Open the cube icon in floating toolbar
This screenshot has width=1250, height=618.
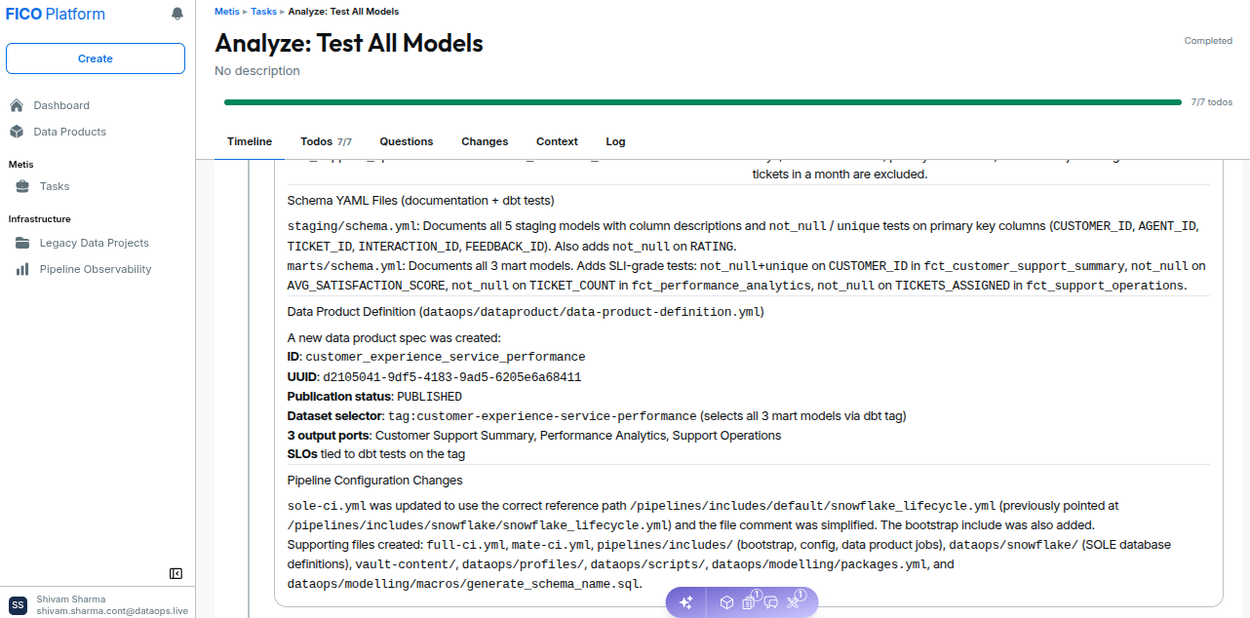726,602
